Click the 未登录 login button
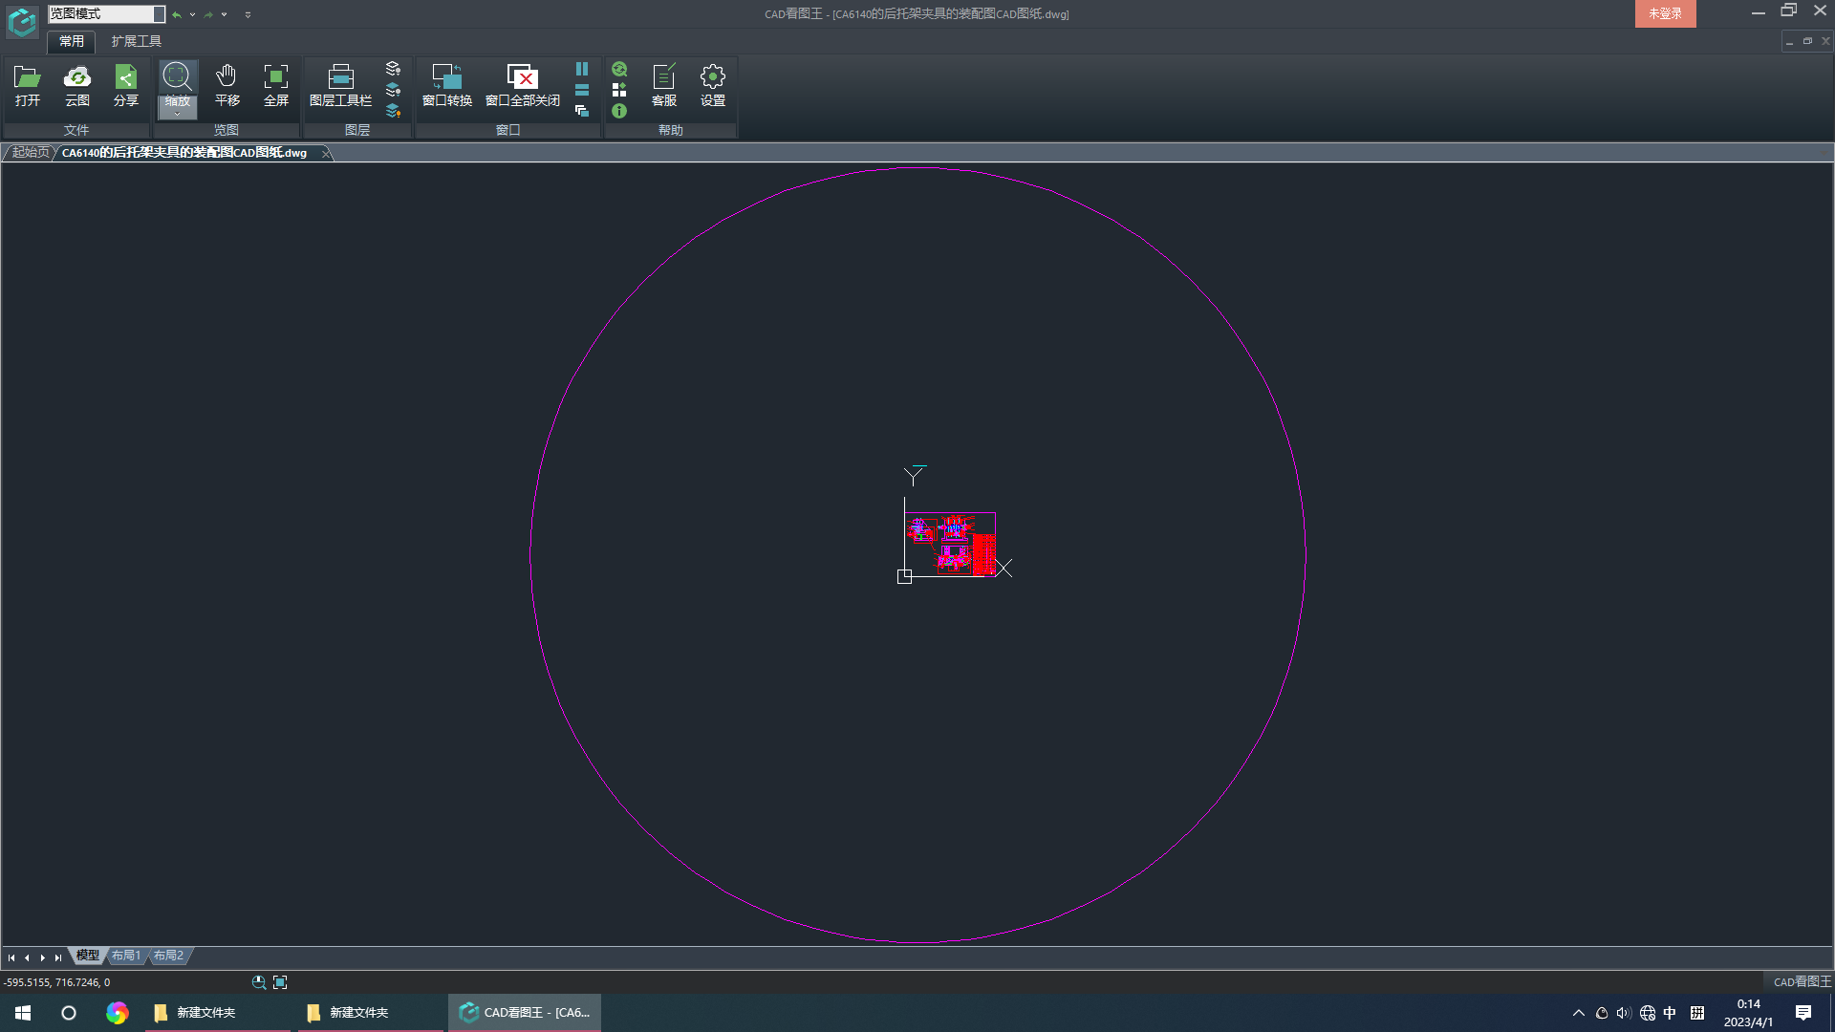 (x=1665, y=13)
